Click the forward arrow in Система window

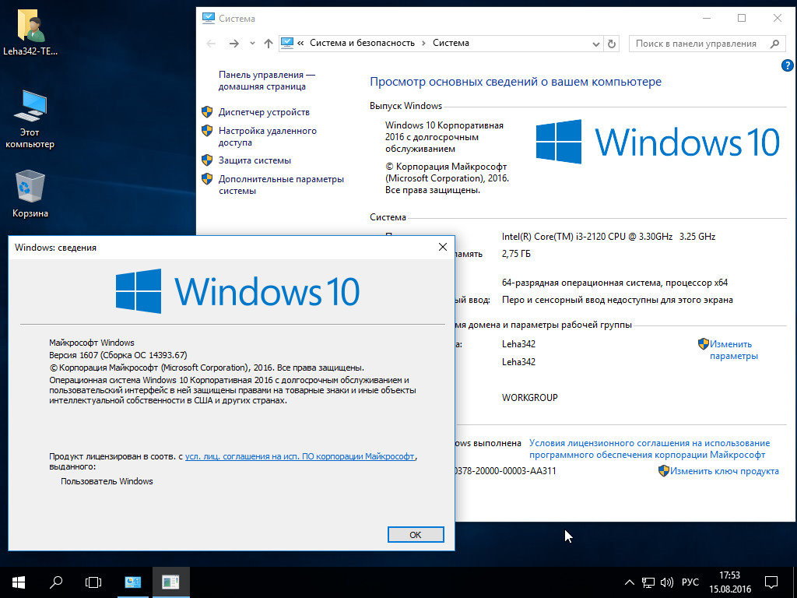(233, 44)
